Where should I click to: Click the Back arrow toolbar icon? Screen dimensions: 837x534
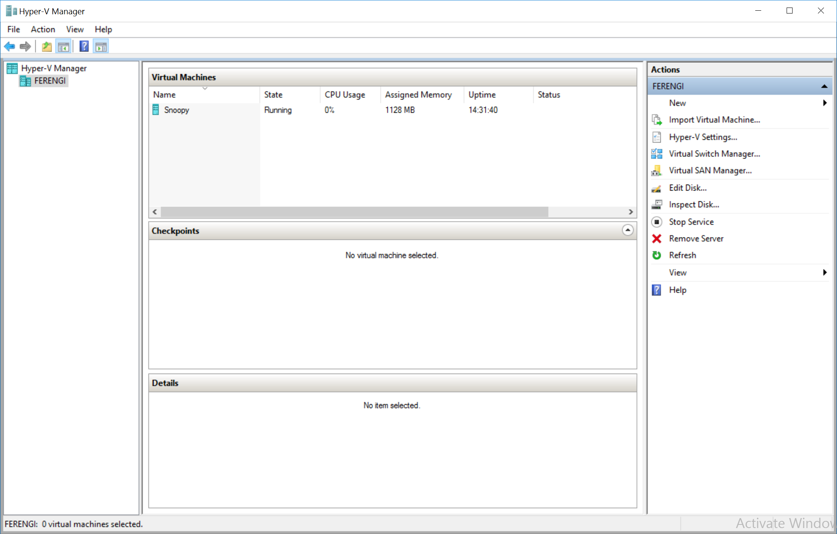(x=10, y=46)
